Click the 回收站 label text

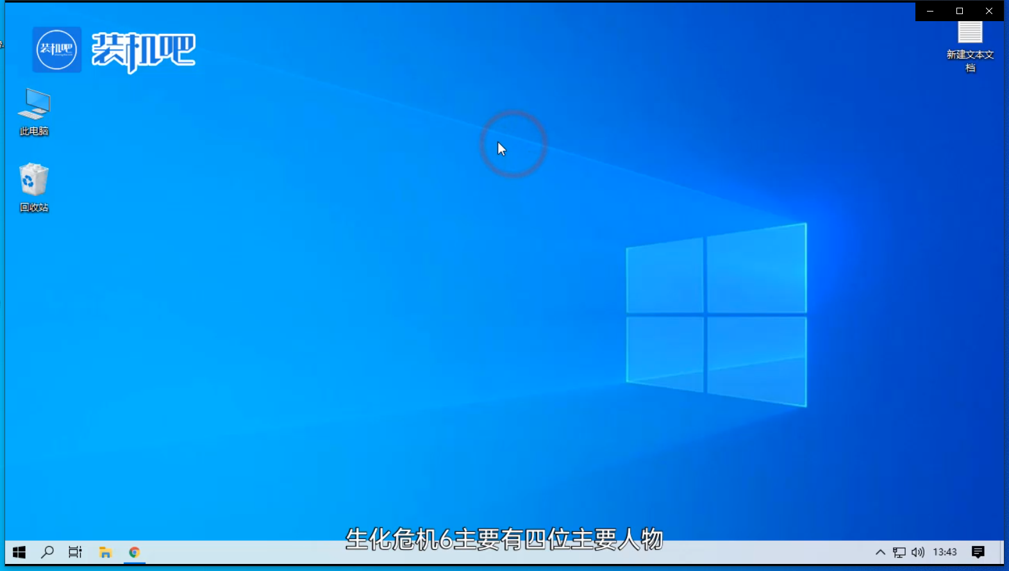(34, 208)
